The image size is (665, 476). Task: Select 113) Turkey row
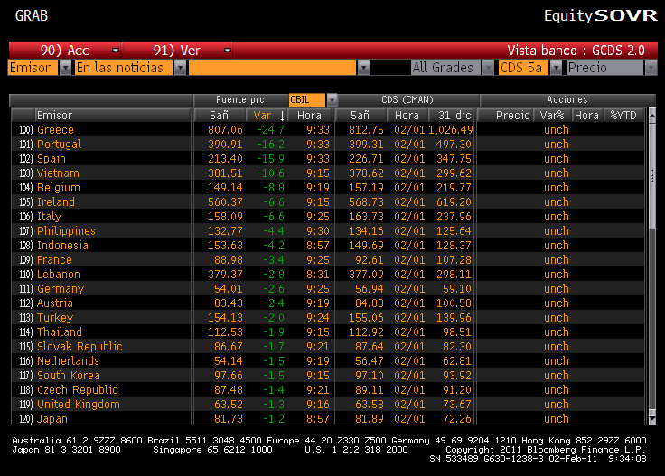pyautogui.click(x=327, y=317)
